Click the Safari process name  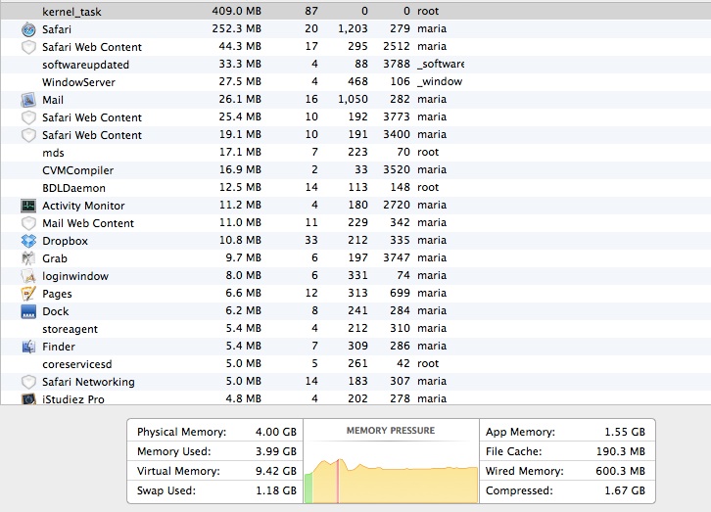[x=57, y=29]
